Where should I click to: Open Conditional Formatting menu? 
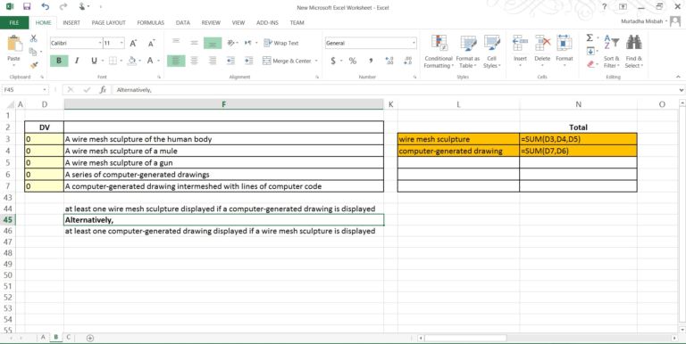(x=439, y=51)
